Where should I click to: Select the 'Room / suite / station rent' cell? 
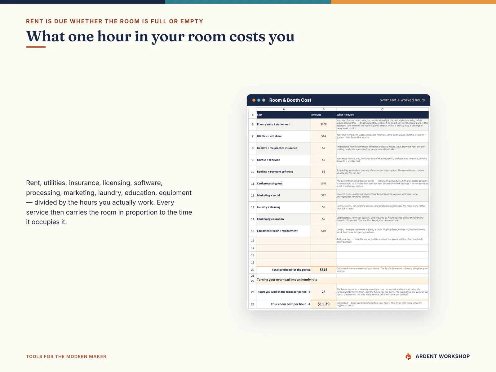[x=284, y=124]
